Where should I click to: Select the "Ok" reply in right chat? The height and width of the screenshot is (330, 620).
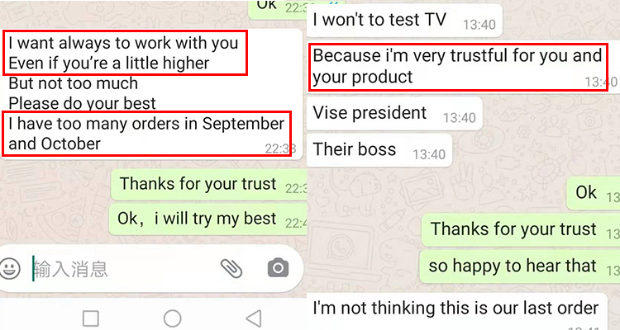pyautogui.click(x=593, y=193)
